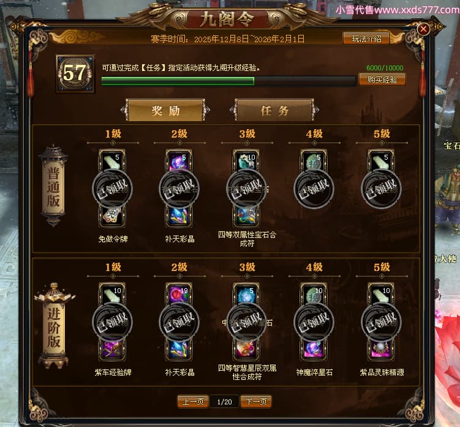
Task: Click the 补天彩晶 icon in advanced level 2
Action: point(179,349)
